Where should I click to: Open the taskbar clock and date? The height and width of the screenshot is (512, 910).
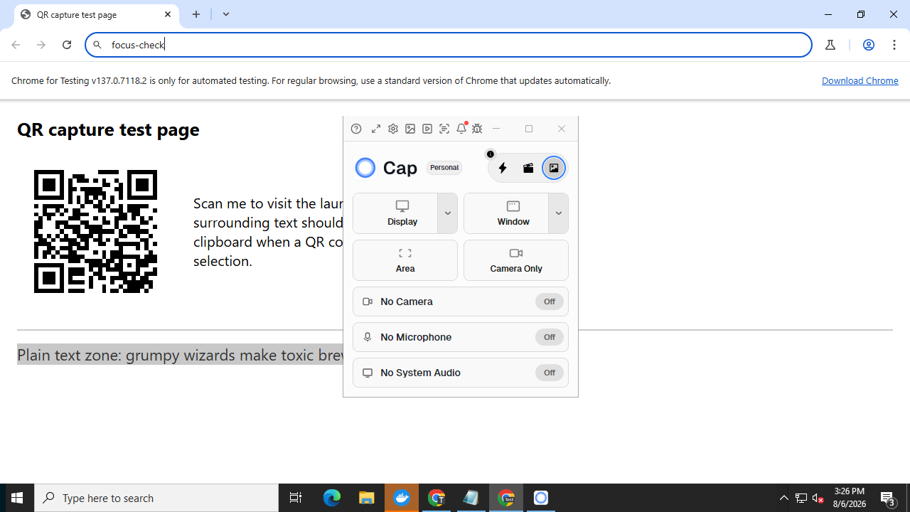(x=850, y=498)
